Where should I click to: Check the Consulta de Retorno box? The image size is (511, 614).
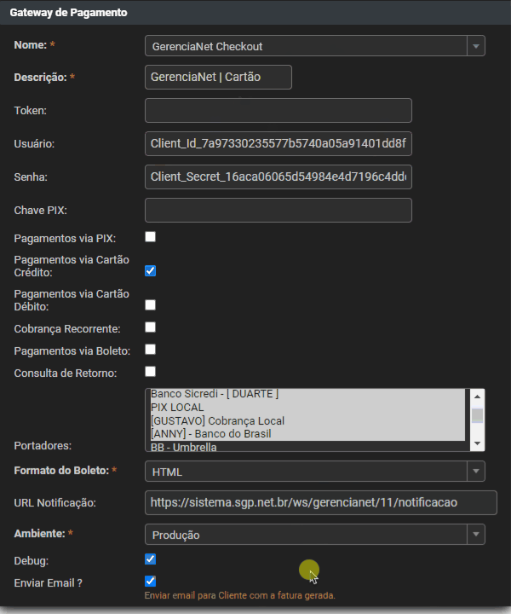(150, 371)
